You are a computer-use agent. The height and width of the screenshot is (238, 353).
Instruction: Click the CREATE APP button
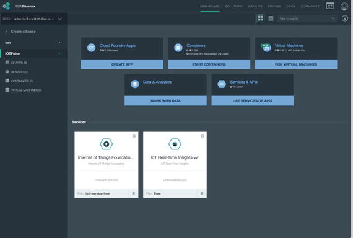point(122,64)
